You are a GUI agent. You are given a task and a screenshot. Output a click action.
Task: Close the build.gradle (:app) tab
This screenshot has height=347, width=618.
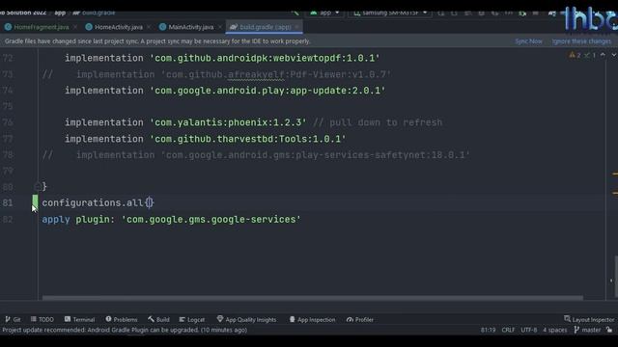[296, 27]
